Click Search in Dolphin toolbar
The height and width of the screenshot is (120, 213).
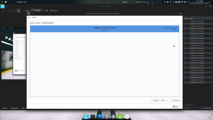pyautogui.click(x=26, y=11)
